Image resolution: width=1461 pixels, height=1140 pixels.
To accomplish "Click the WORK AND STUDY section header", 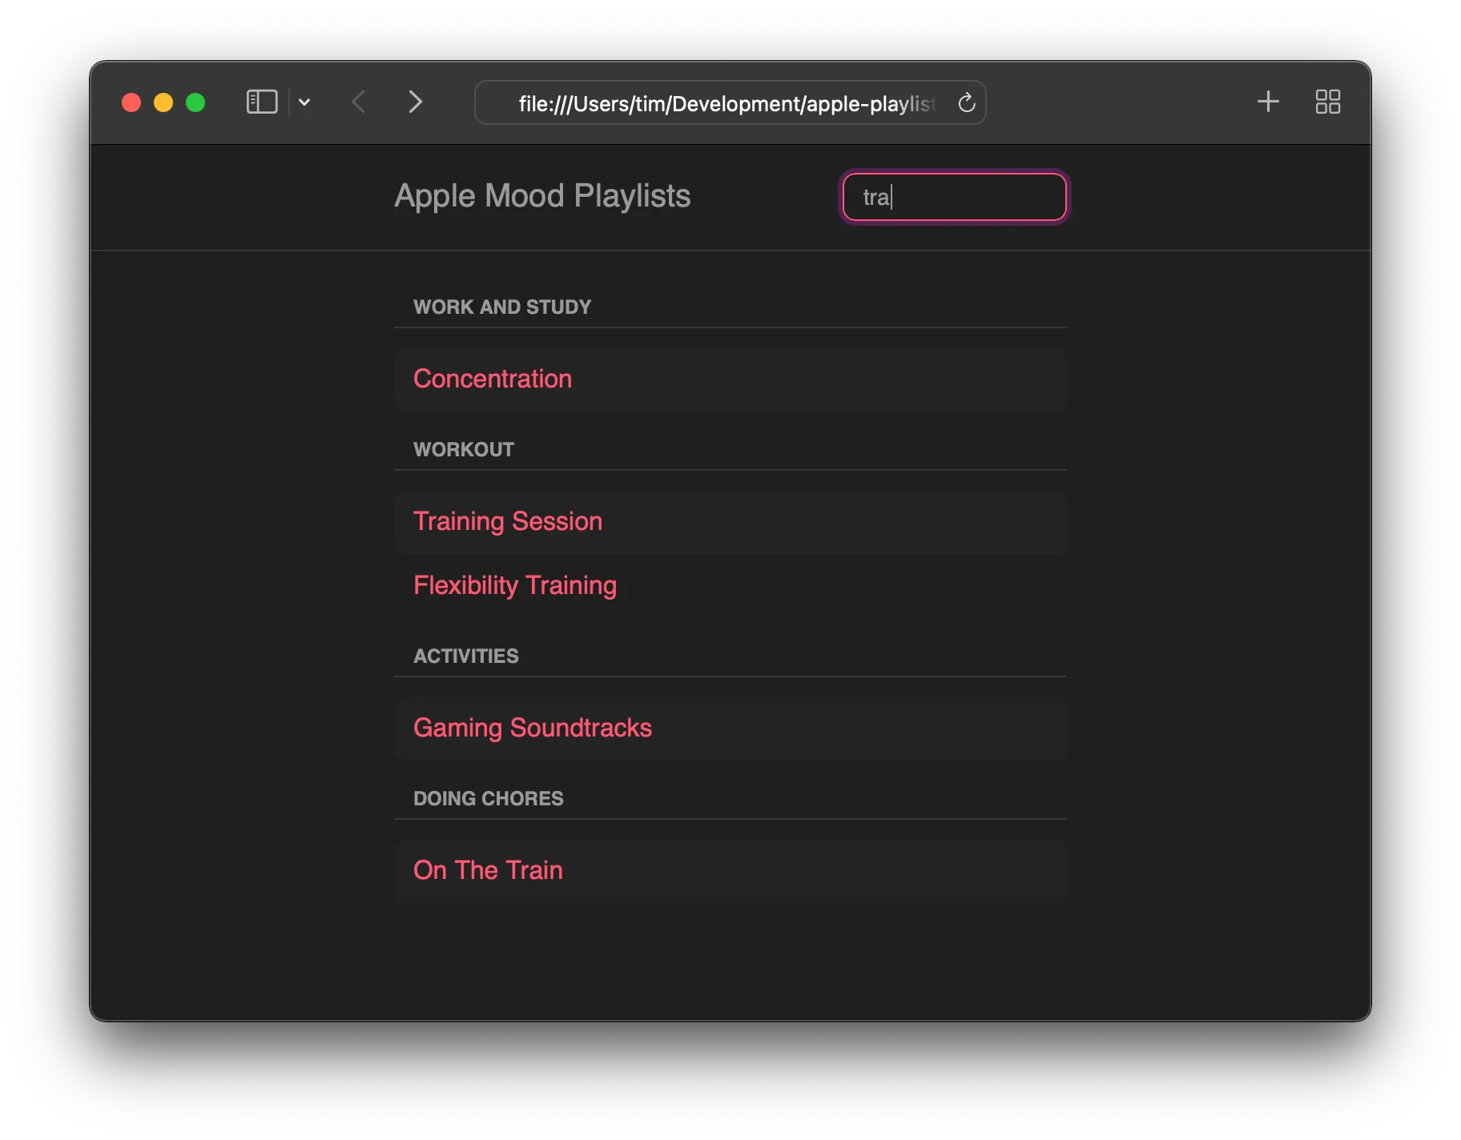I will [502, 307].
